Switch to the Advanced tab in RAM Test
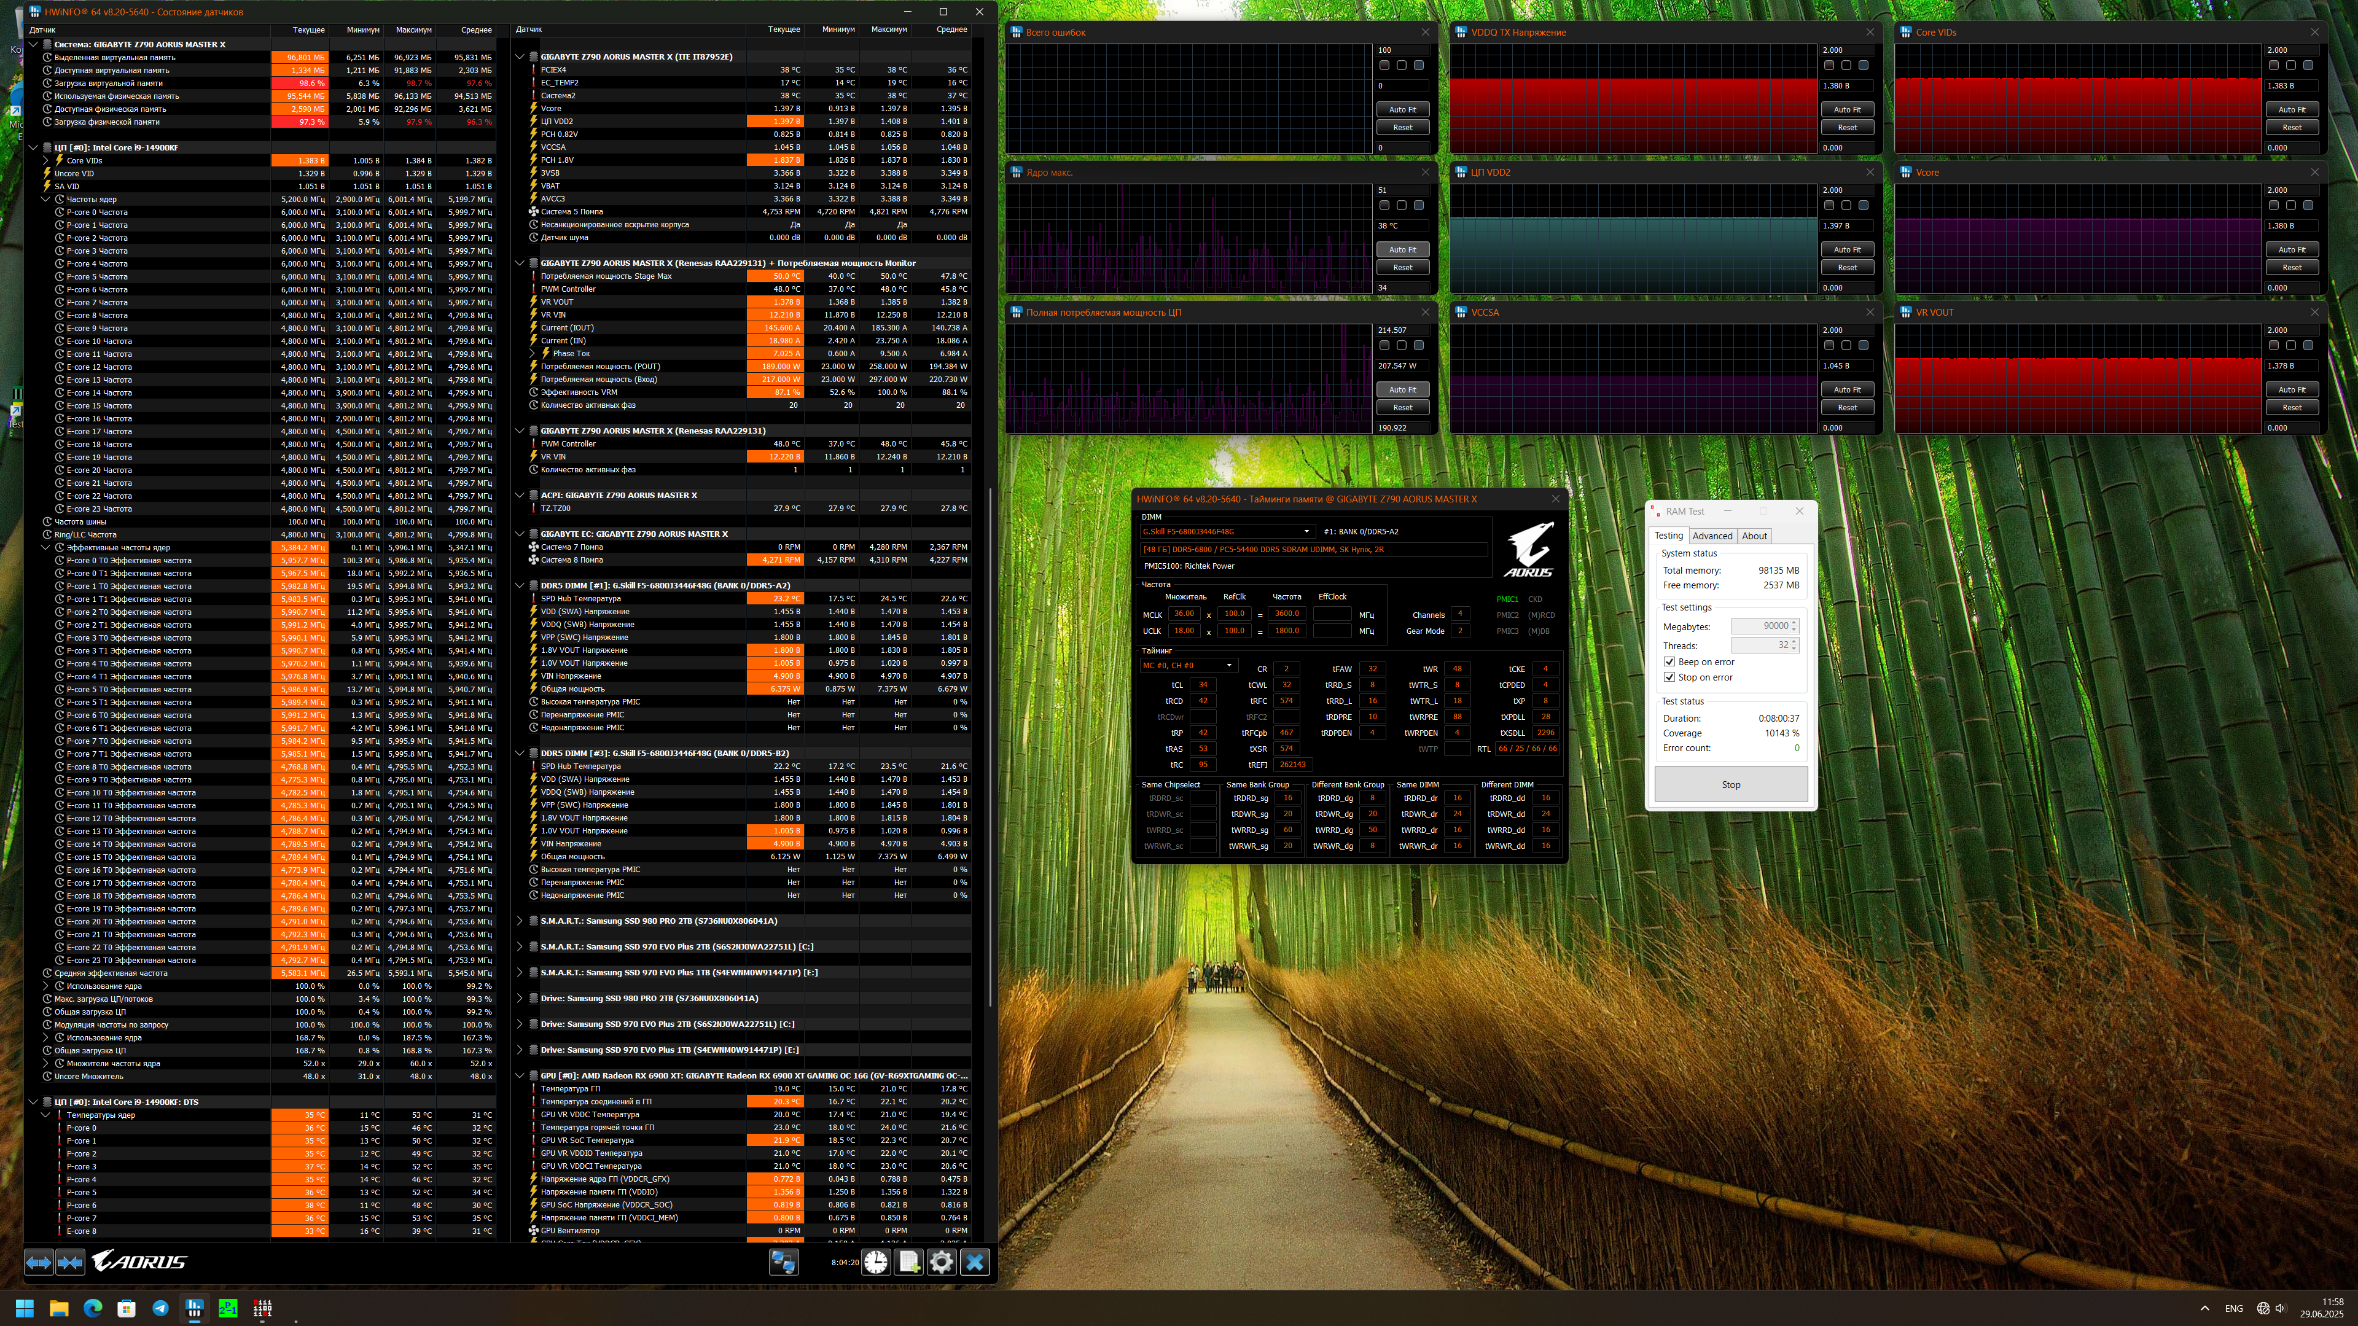The image size is (2358, 1326). [x=1712, y=536]
